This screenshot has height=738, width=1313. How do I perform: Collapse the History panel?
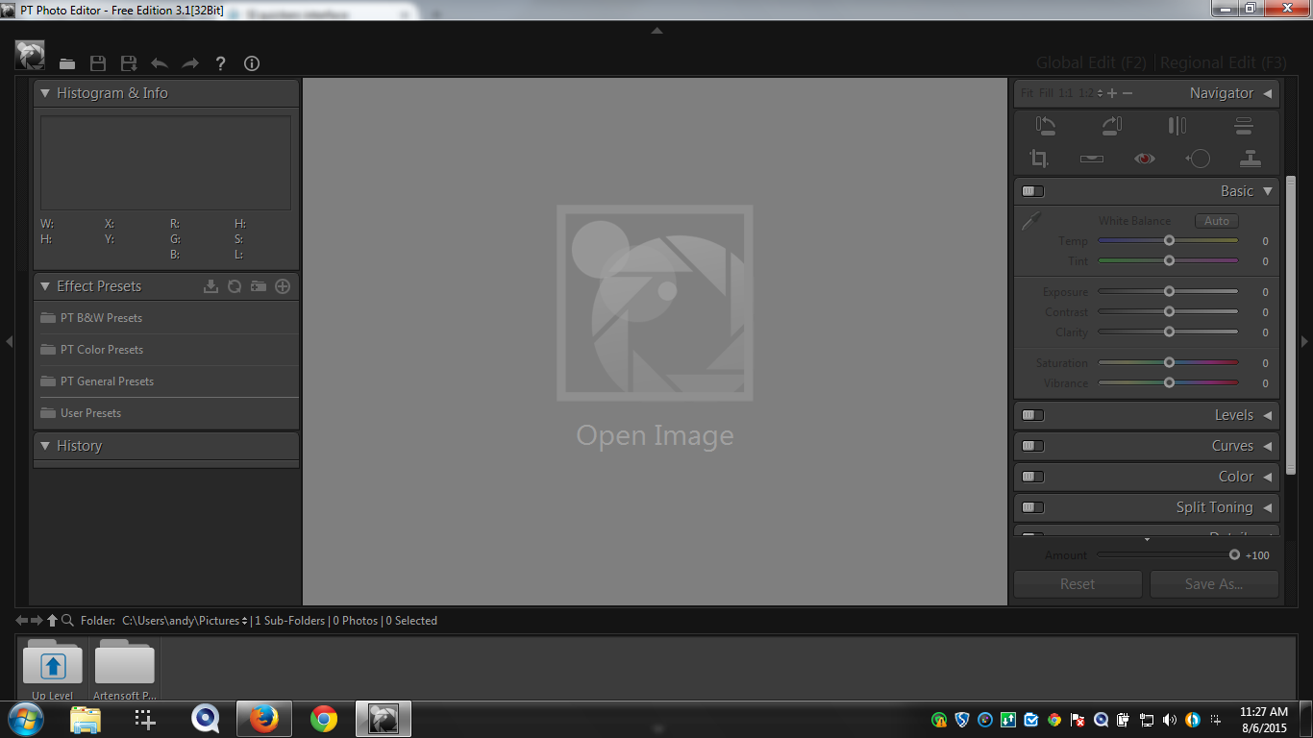pyautogui.click(x=45, y=446)
